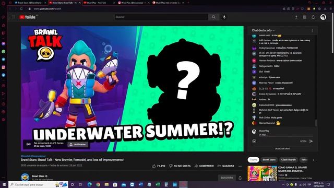Click 'ESPAÑOL PORFAVOR' chat message
The height and width of the screenshot is (188, 334).
coord(287,48)
